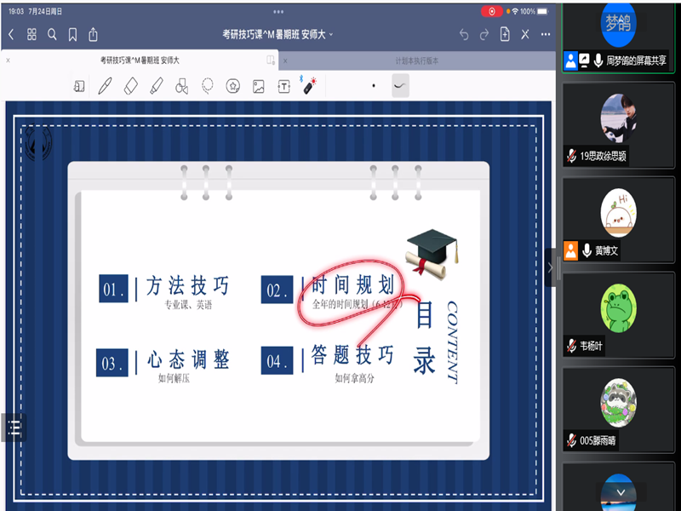Choose the Lasso selection tool
681x511 pixels.
(x=207, y=86)
